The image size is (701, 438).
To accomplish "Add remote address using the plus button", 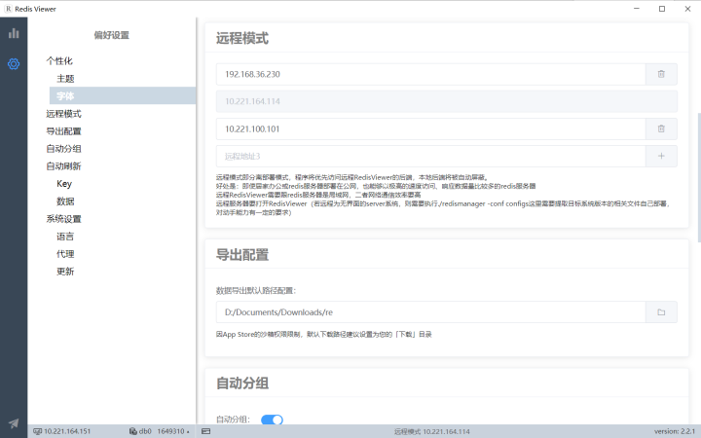I will tap(661, 156).
